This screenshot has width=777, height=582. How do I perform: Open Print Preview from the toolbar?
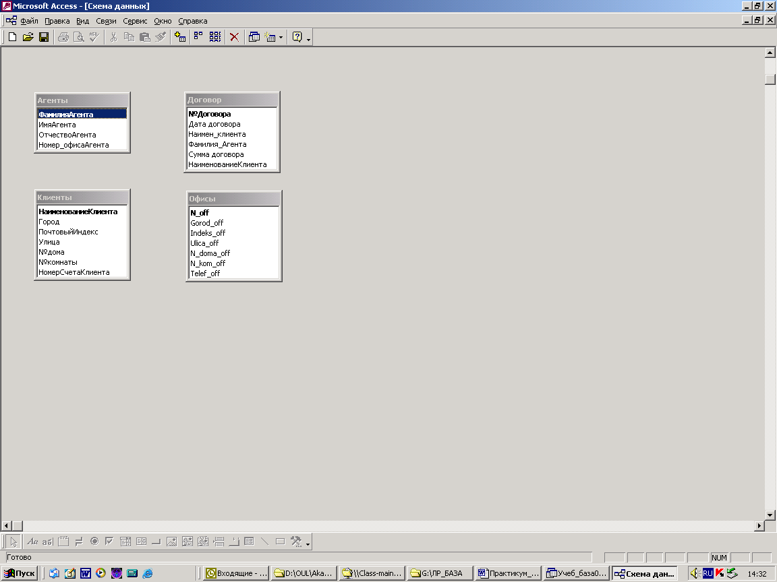[78, 37]
